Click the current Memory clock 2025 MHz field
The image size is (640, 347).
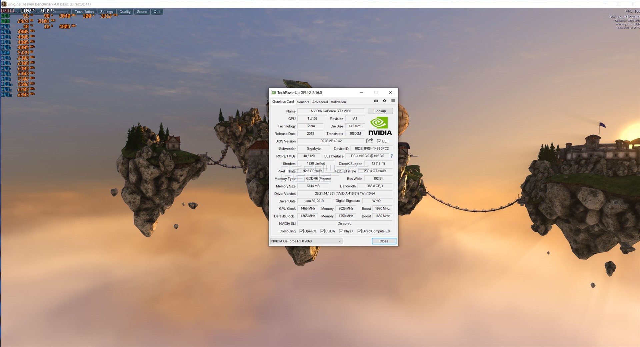tap(346, 208)
